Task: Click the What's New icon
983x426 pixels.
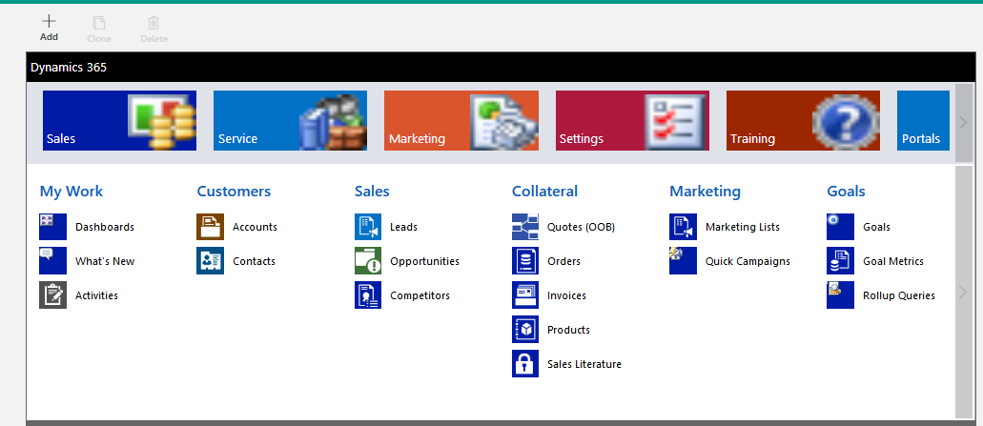Action: click(52, 261)
